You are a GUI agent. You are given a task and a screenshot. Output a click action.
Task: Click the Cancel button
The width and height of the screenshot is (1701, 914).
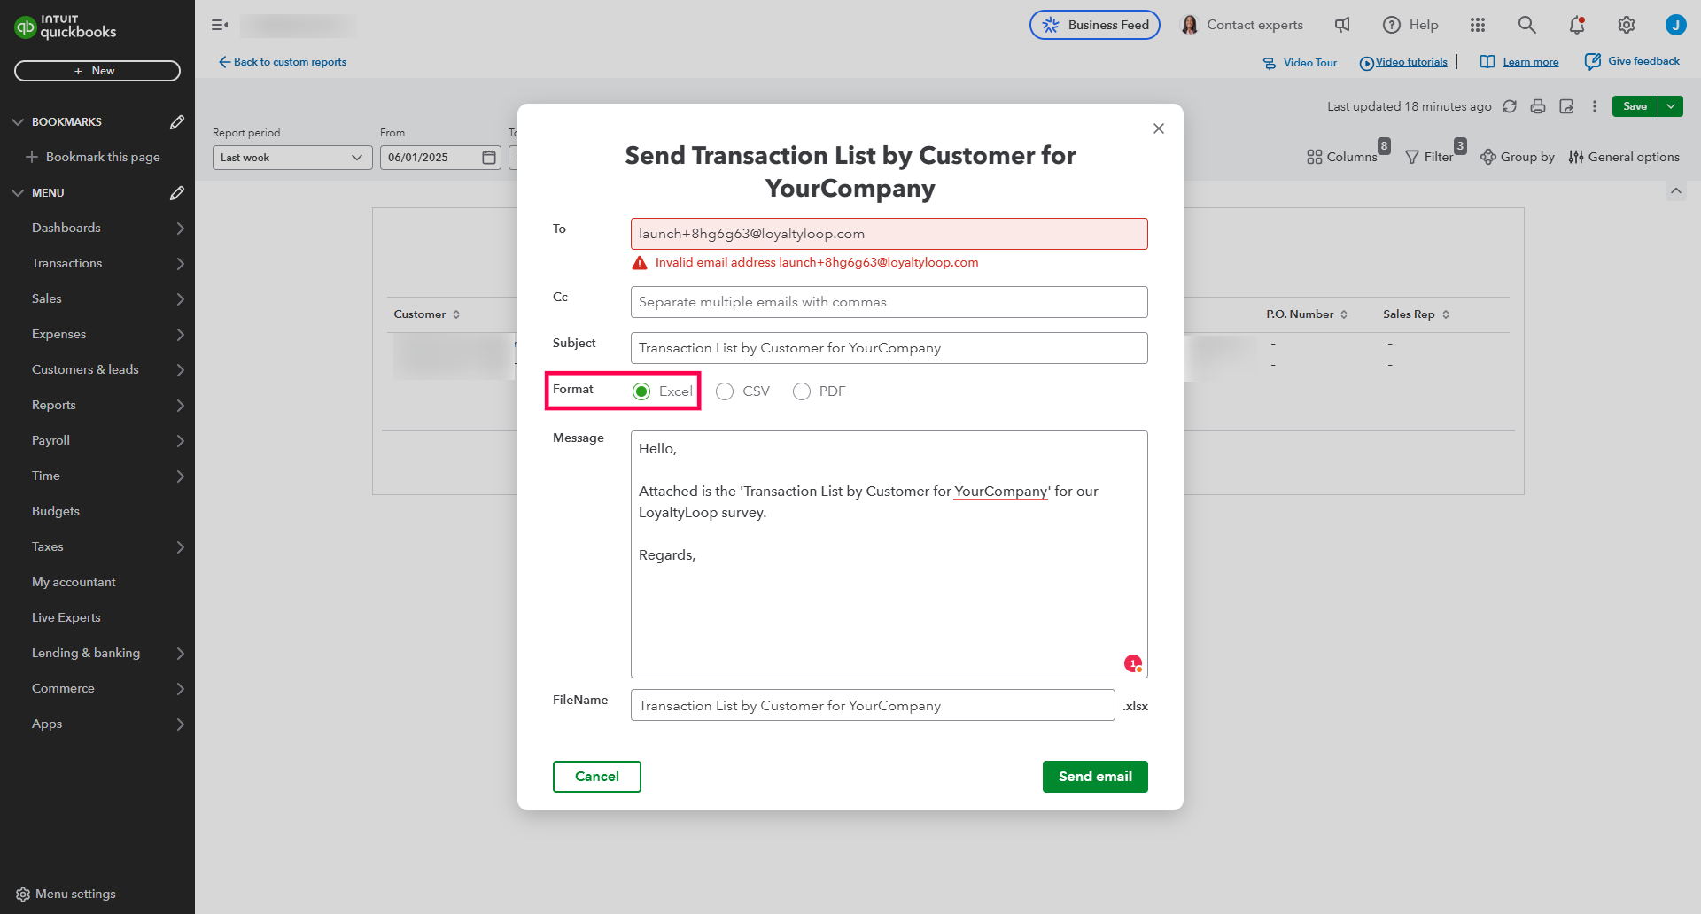597,777
